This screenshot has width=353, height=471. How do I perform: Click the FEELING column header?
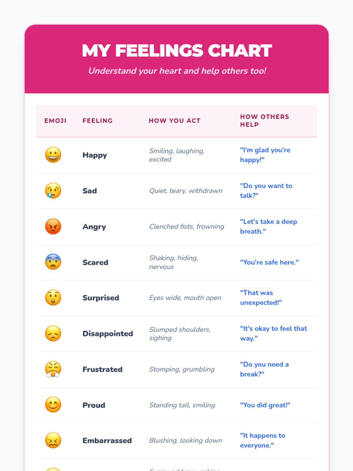[x=97, y=121]
